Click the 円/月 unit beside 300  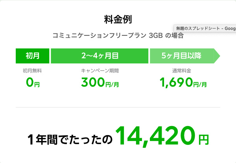coord(112,85)
